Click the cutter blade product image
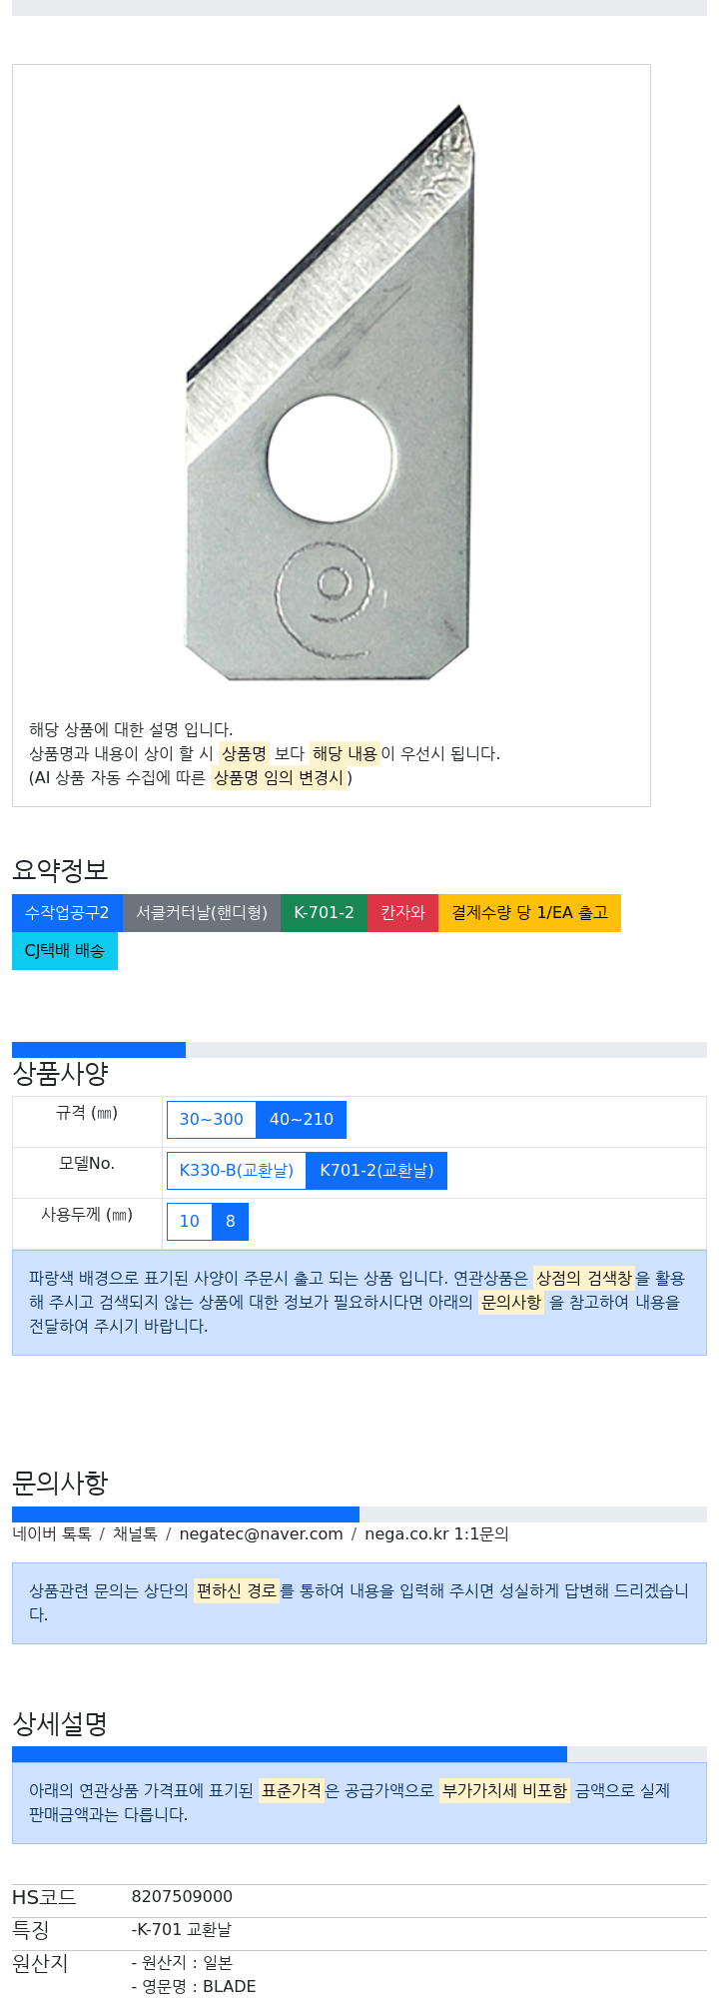 tap(330, 392)
